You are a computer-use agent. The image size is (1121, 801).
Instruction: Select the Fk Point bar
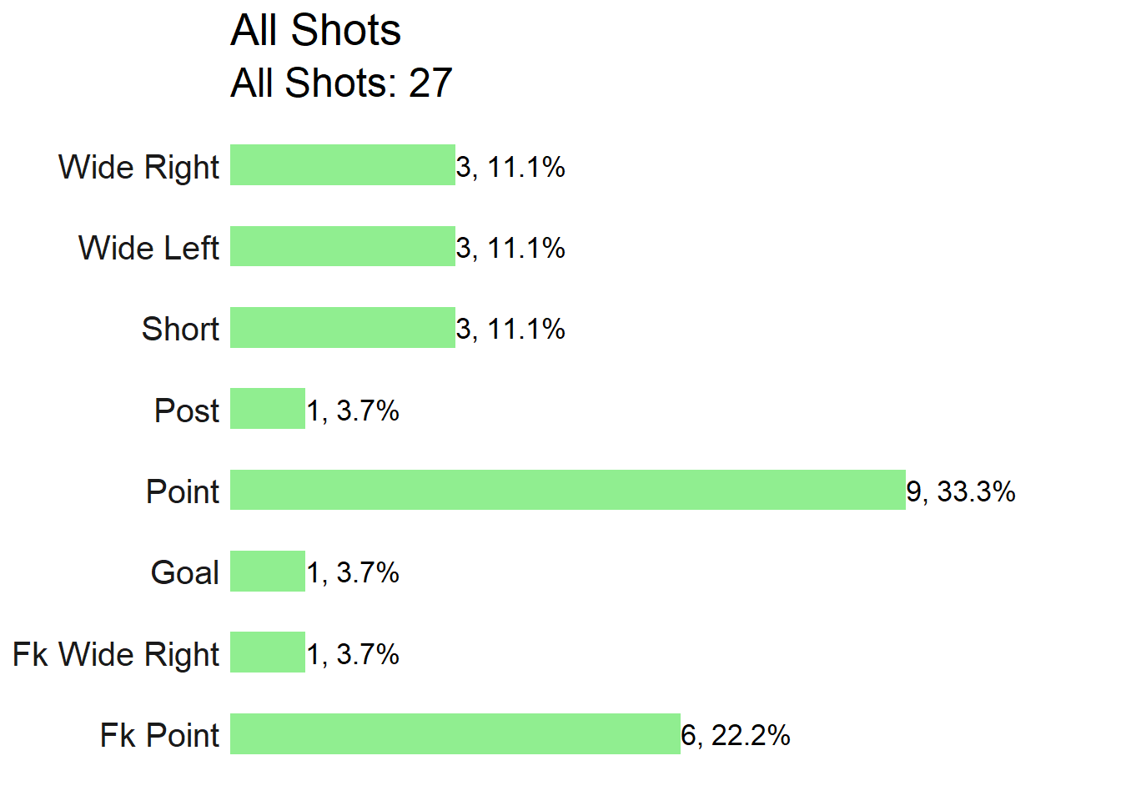coord(455,733)
